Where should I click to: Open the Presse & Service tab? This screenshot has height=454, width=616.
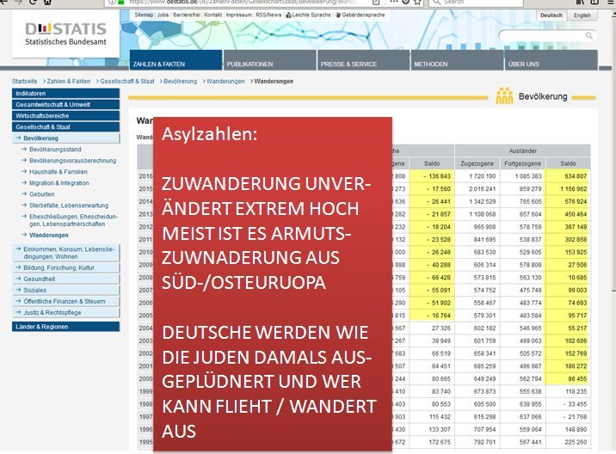[x=348, y=64]
